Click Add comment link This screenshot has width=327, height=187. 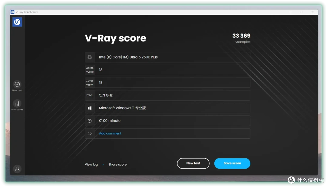point(110,133)
